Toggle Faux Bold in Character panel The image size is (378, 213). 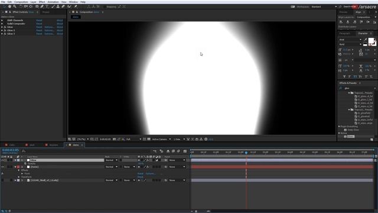click(x=344, y=76)
